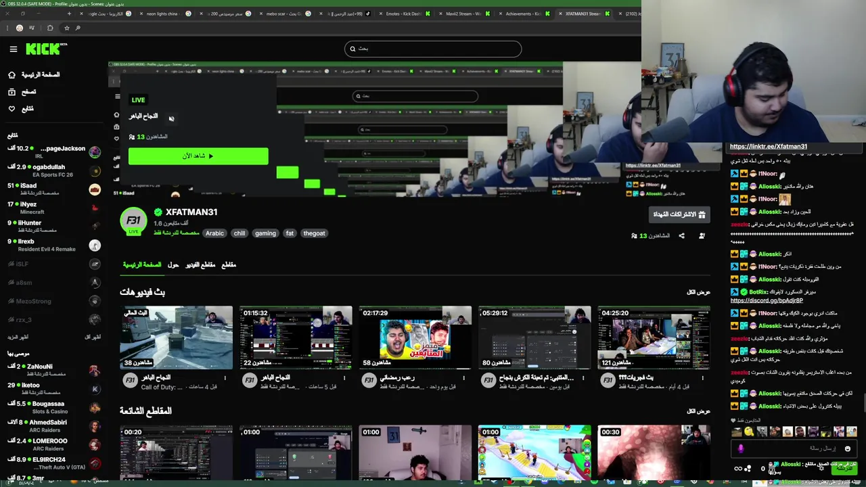Open more options on Call of Duty video card
Viewport: 866px width, 487px height.
[x=225, y=378]
